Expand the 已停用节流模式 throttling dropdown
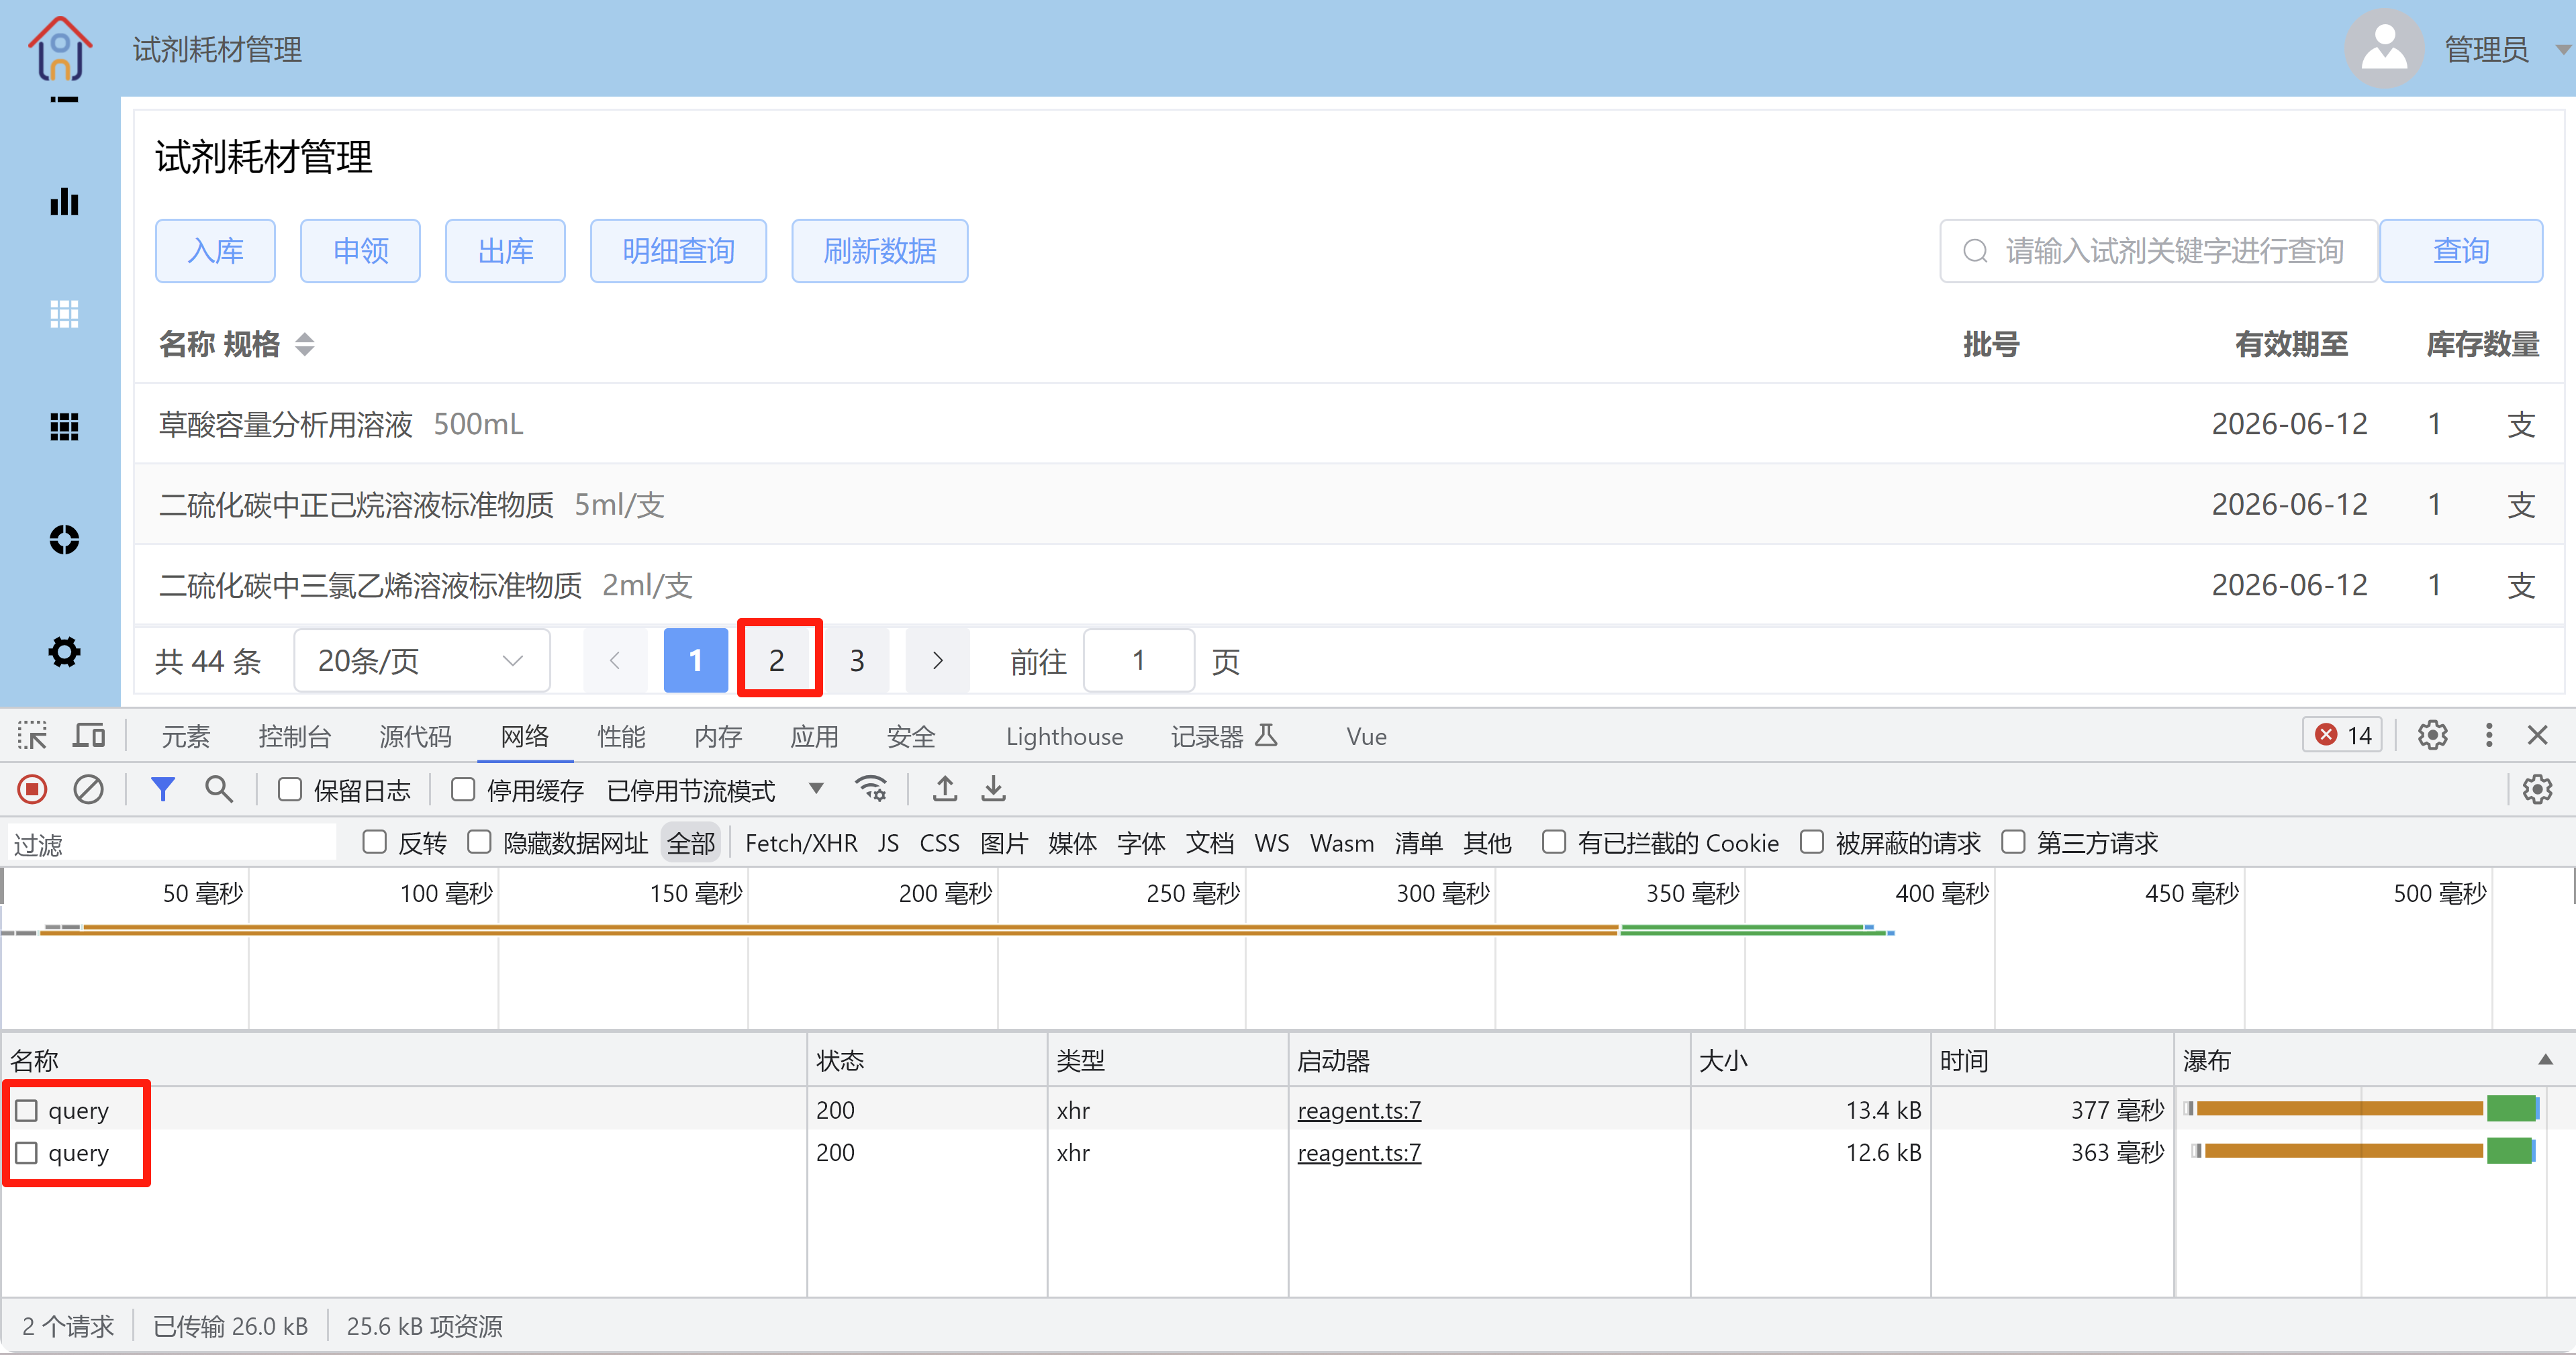 point(816,790)
